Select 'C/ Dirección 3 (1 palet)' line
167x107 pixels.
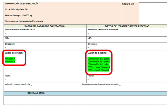99,64
